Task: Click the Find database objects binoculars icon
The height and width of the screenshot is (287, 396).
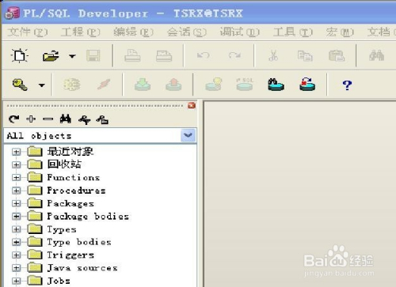Action: tap(276, 85)
